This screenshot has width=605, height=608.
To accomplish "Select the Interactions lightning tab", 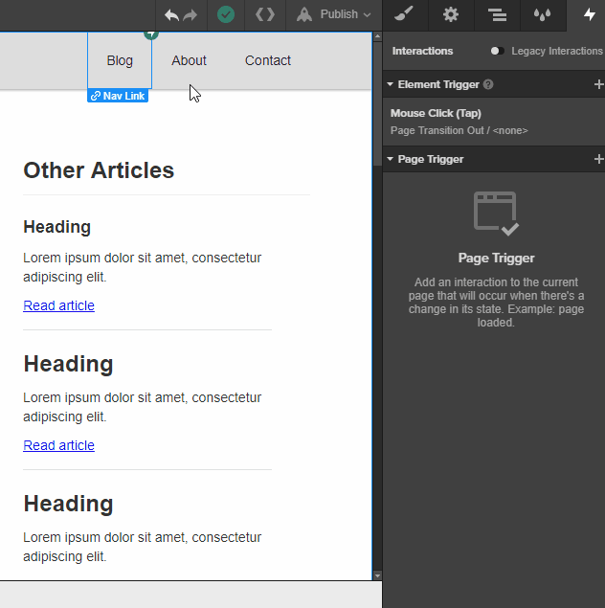I will tap(590, 14).
